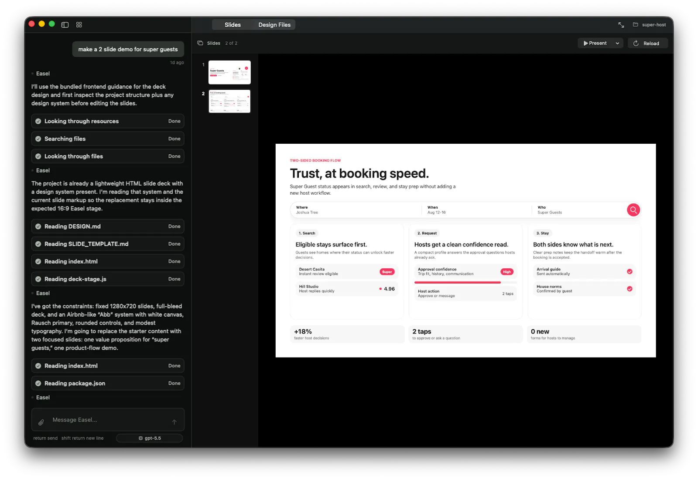Click the House norms check icon
This screenshot has width=698, height=480.
click(x=630, y=289)
